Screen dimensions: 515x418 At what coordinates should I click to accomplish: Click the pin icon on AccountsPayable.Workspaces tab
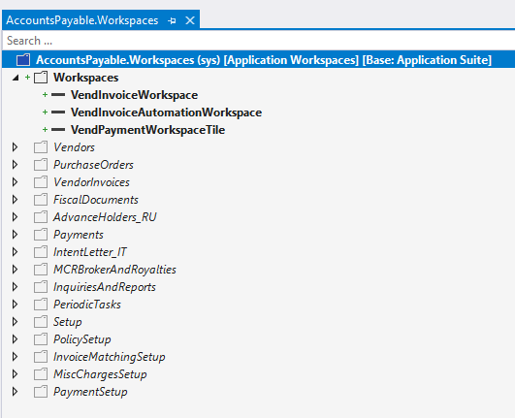pos(172,20)
